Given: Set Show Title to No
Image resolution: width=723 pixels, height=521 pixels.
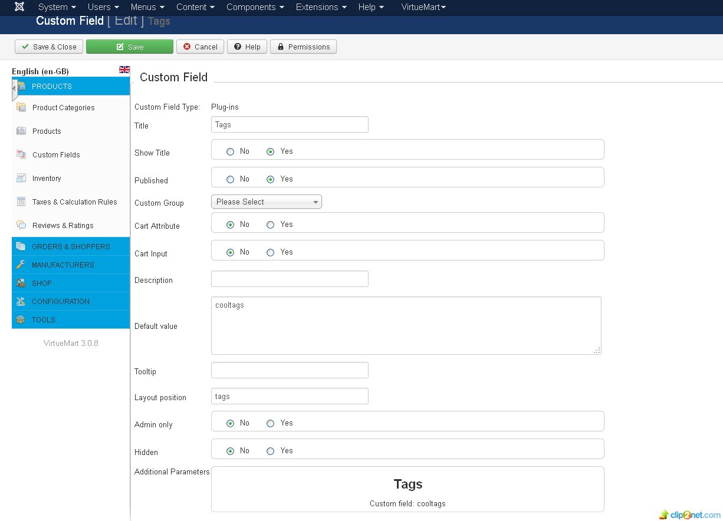Looking at the screenshot, I should point(231,152).
